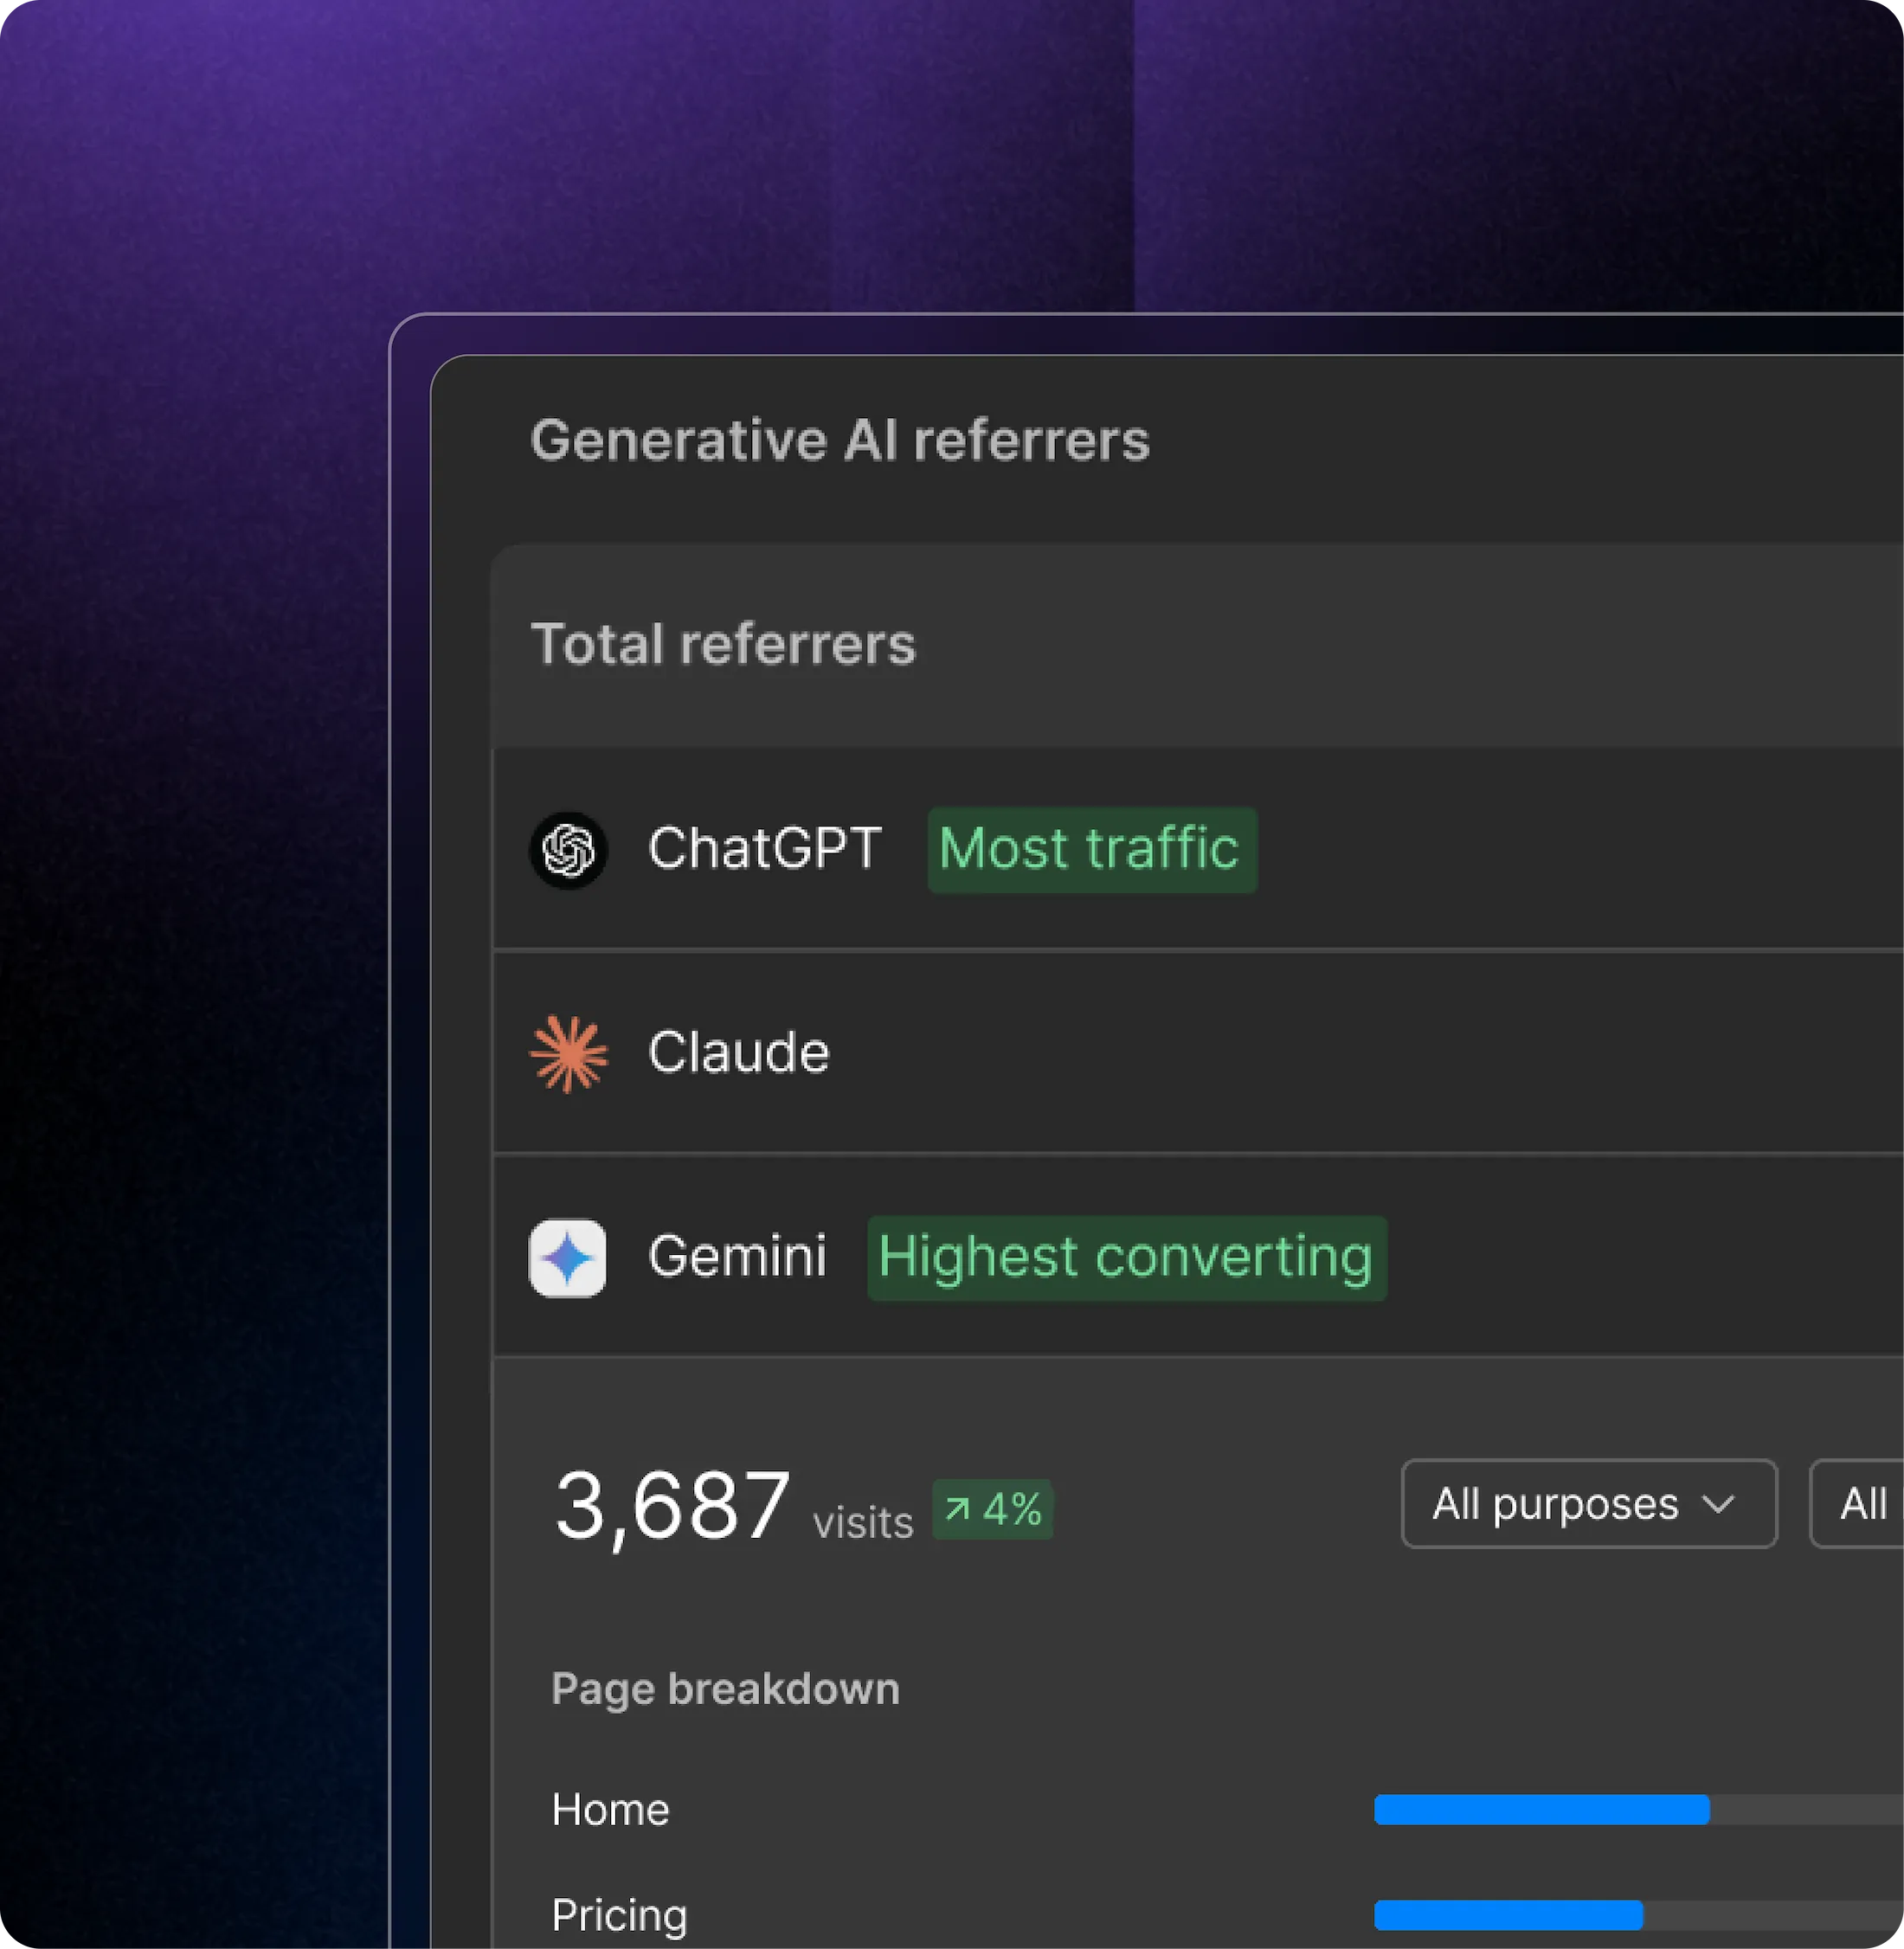Click the 4% increase indicator
The image size is (1904, 1949).
pyautogui.click(x=992, y=1509)
